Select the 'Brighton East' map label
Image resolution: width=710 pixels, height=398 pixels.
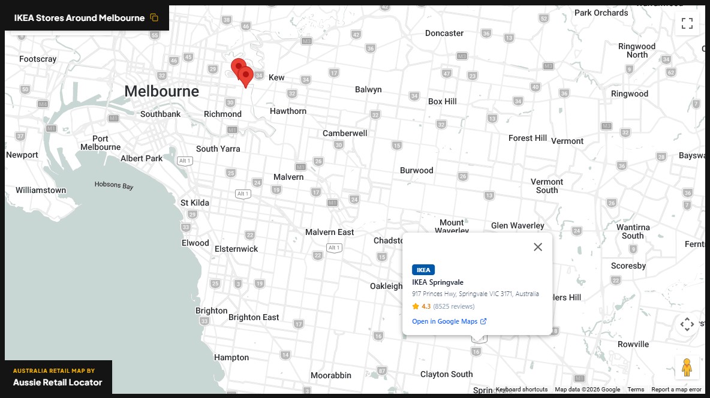coord(254,318)
